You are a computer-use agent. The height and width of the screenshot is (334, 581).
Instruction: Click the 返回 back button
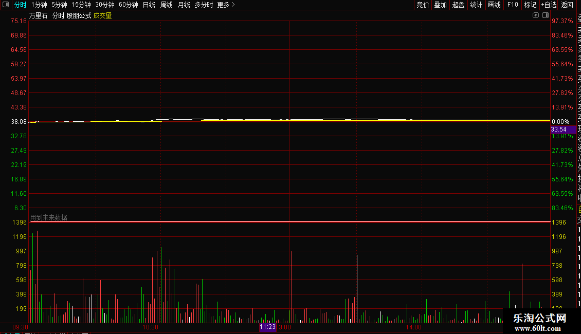pyautogui.click(x=567, y=5)
